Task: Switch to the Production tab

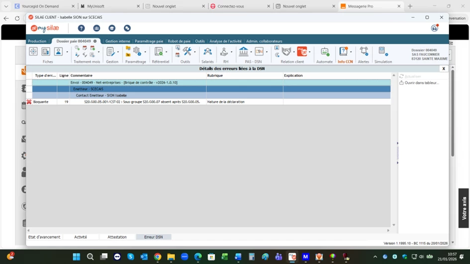Action: [x=37, y=41]
